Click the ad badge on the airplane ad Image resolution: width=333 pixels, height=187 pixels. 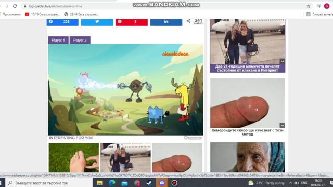pyautogui.click(x=282, y=61)
